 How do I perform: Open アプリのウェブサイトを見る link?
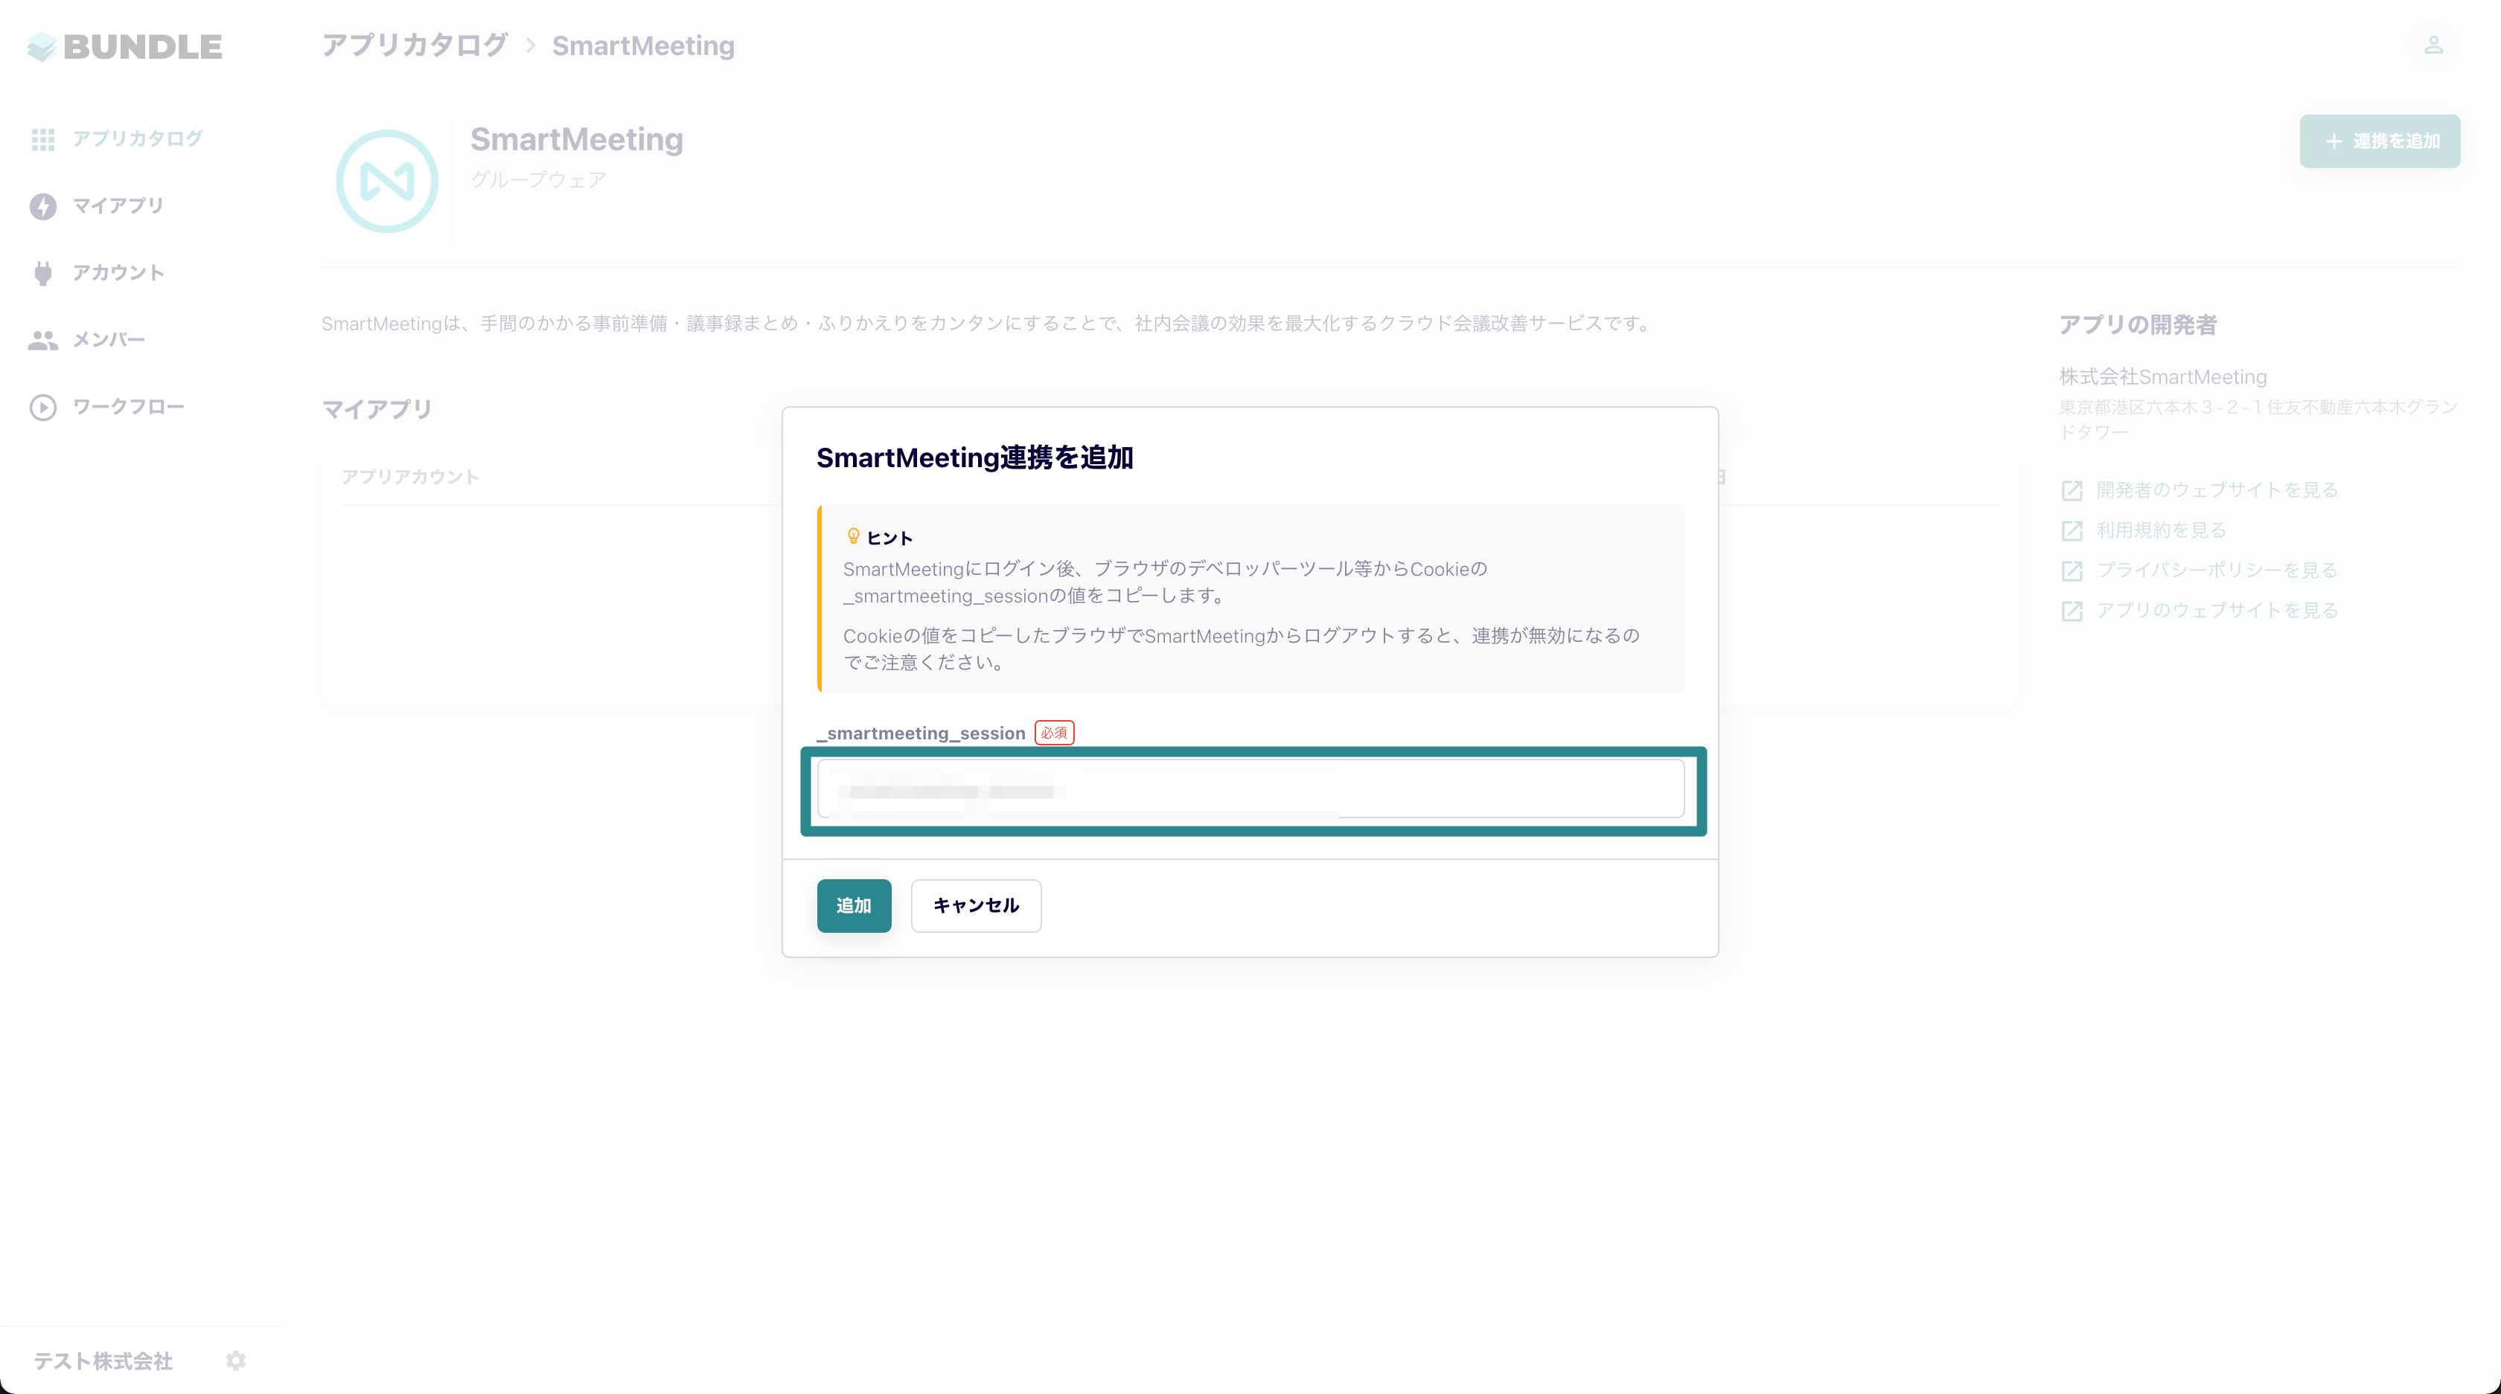click(x=2217, y=611)
